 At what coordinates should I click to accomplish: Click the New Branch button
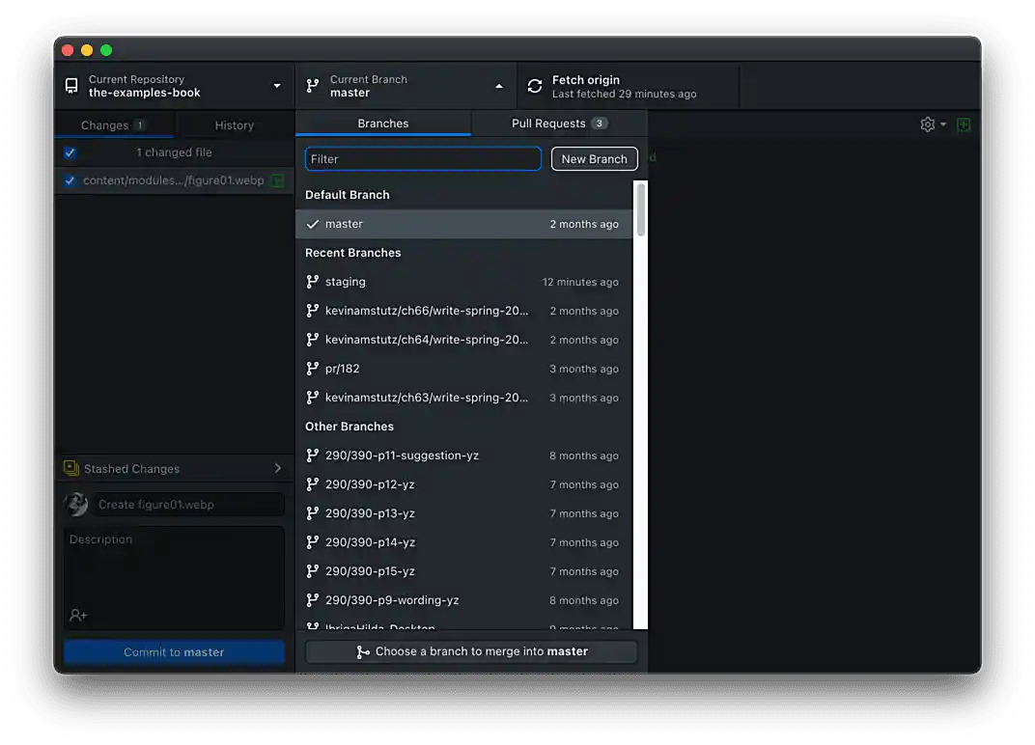click(x=594, y=159)
